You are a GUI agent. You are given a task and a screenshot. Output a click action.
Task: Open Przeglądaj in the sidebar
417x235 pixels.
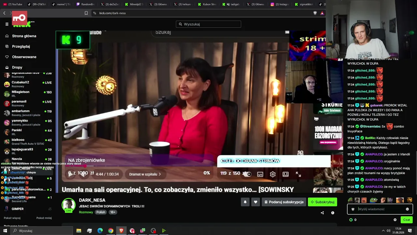21,46
